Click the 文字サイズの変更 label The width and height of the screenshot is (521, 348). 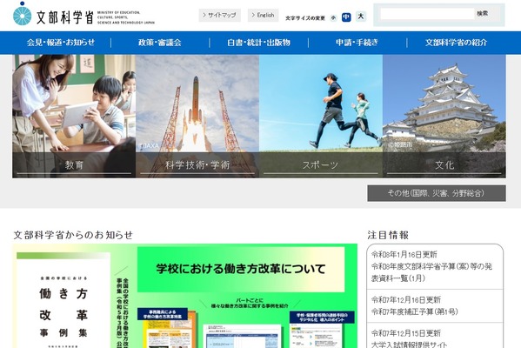[x=305, y=18]
